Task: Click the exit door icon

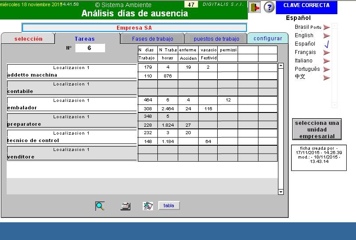Action: (x=254, y=7)
